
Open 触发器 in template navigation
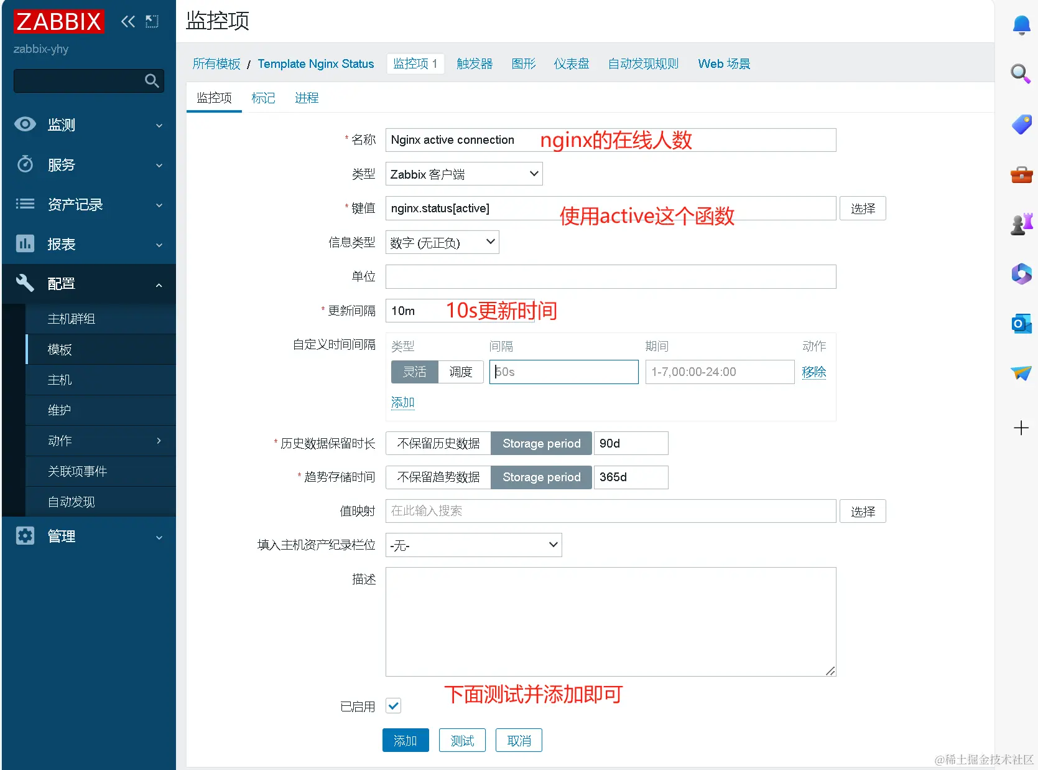click(x=475, y=63)
